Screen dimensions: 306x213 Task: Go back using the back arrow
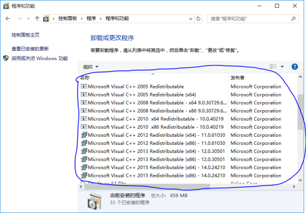[8, 19]
